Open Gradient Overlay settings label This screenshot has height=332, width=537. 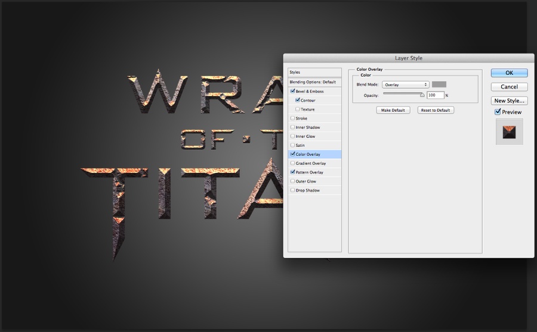pos(311,163)
